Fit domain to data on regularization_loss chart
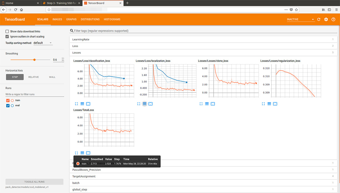Screen dimensions: 340x193 coord(275,104)
